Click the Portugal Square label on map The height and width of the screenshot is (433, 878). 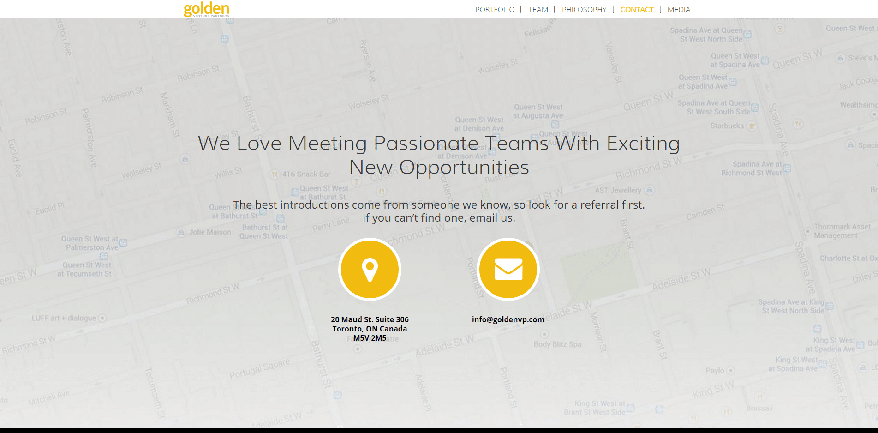pos(260,368)
